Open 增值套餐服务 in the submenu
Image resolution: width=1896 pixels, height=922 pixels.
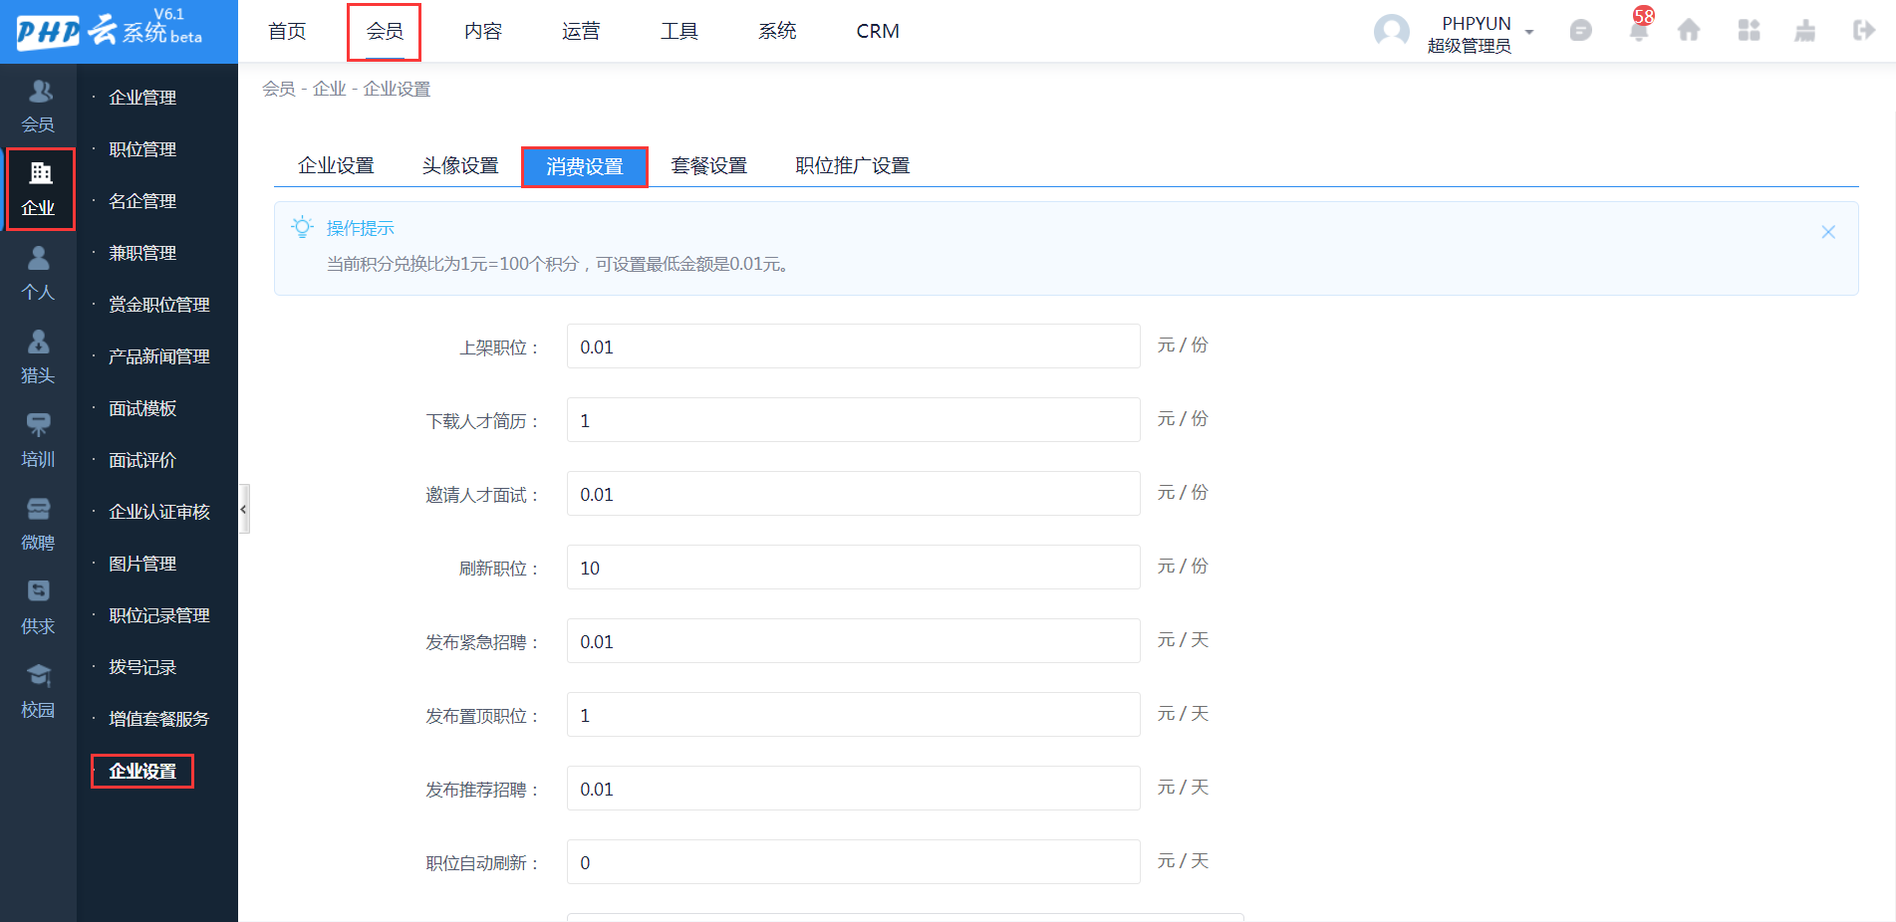point(159,719)
